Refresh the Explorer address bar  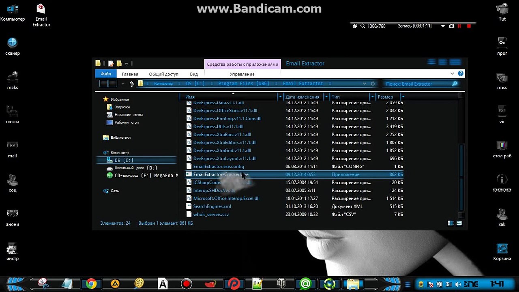click(x=373, y=84)
